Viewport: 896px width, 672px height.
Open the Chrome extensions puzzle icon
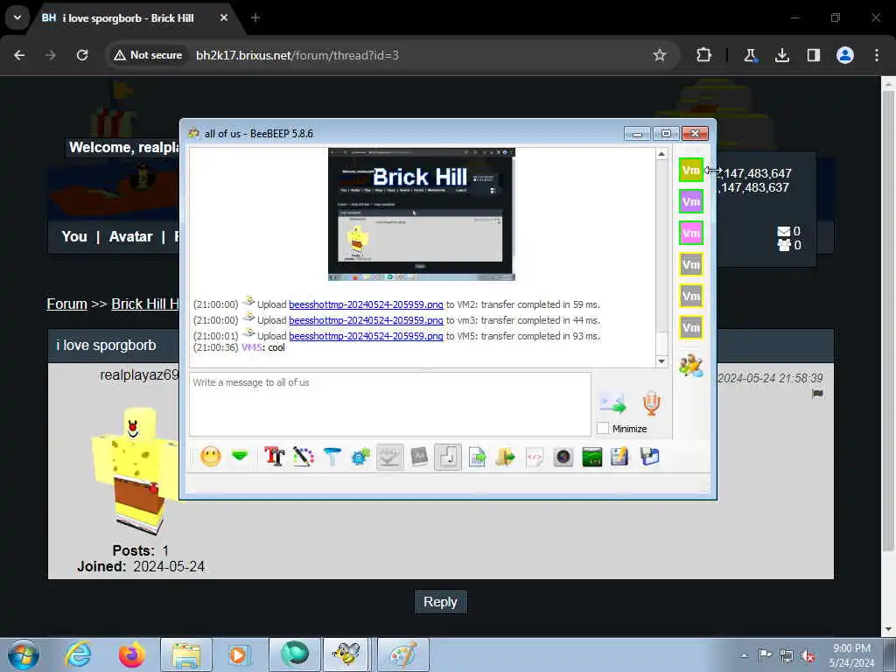click(x=704, y=55)
